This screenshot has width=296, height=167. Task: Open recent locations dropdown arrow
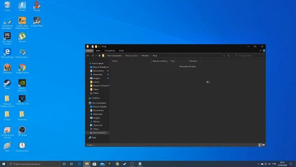click(96, 56)
